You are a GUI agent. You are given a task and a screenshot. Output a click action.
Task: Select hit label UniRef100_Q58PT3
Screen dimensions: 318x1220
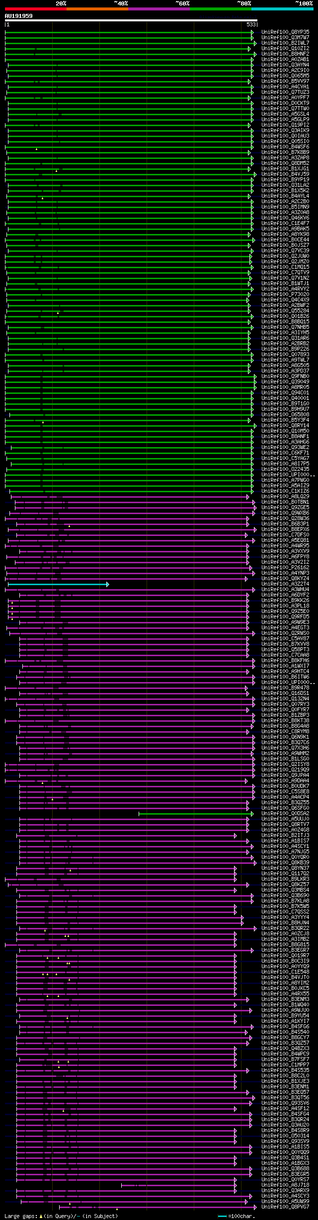click(x=285, y=650)
